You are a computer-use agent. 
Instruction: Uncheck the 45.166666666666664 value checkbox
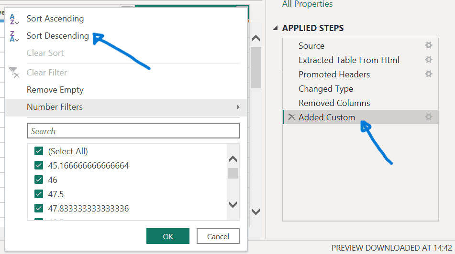click(x=39, y=166)
